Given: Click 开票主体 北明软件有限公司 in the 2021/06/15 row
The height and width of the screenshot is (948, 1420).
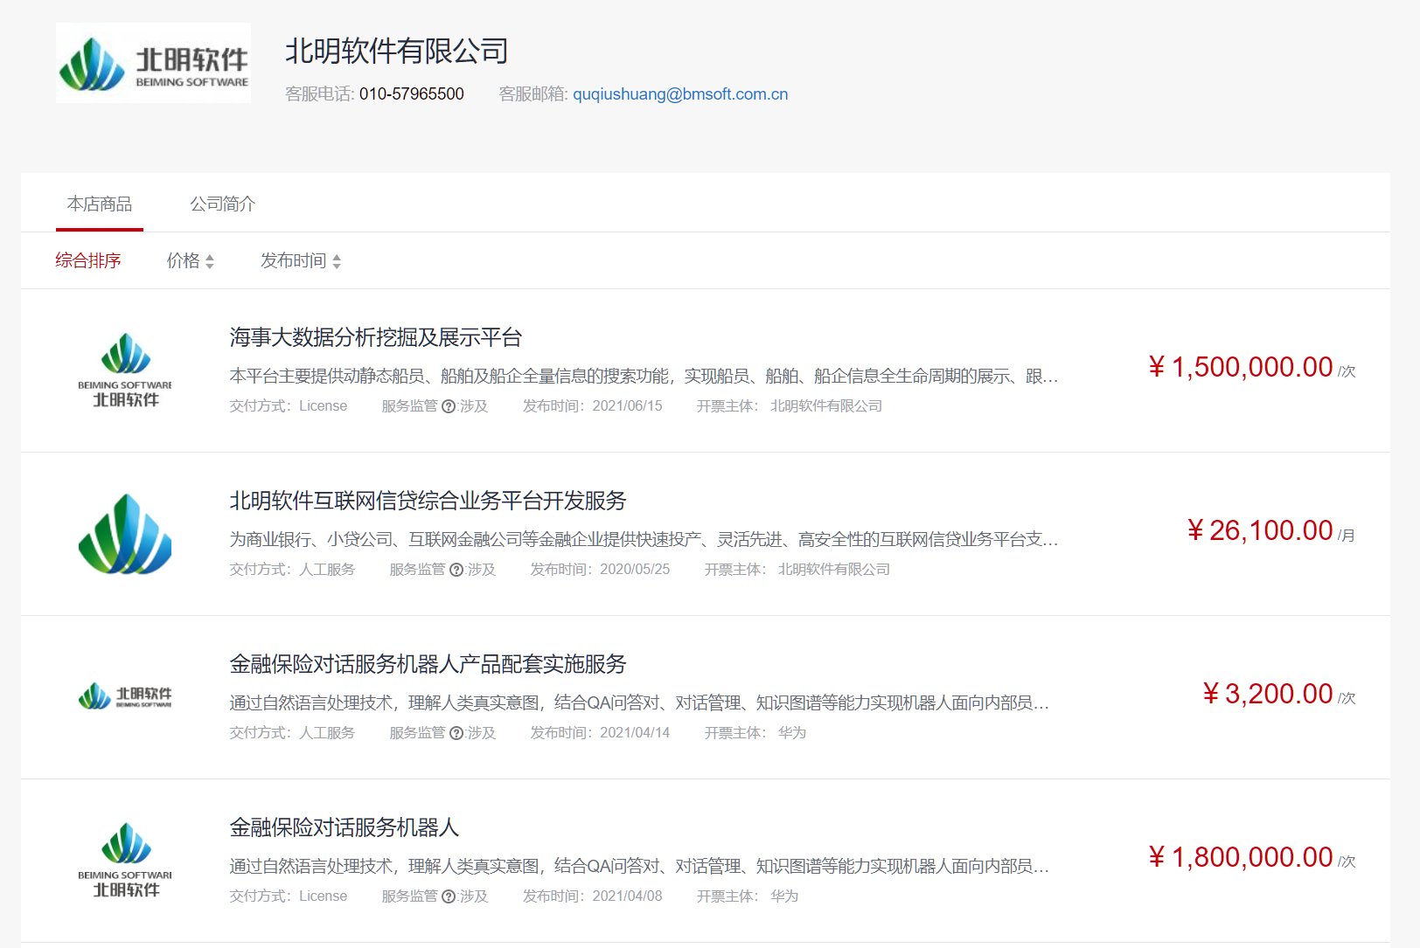Looking at the screenshot, I should tap(790, 406).
